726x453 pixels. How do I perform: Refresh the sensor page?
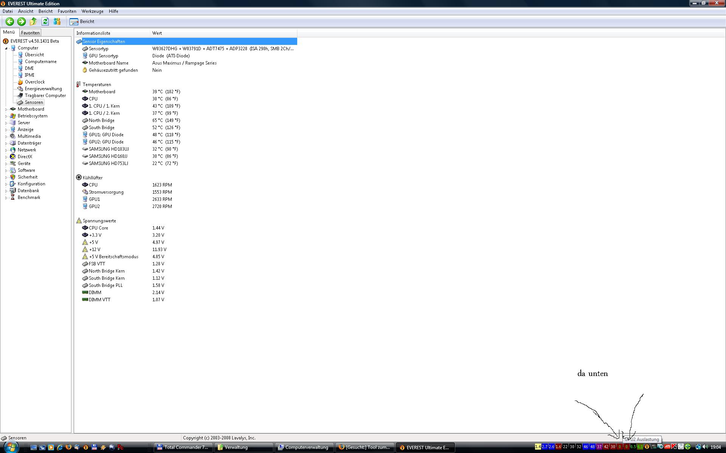coord(45,22)
